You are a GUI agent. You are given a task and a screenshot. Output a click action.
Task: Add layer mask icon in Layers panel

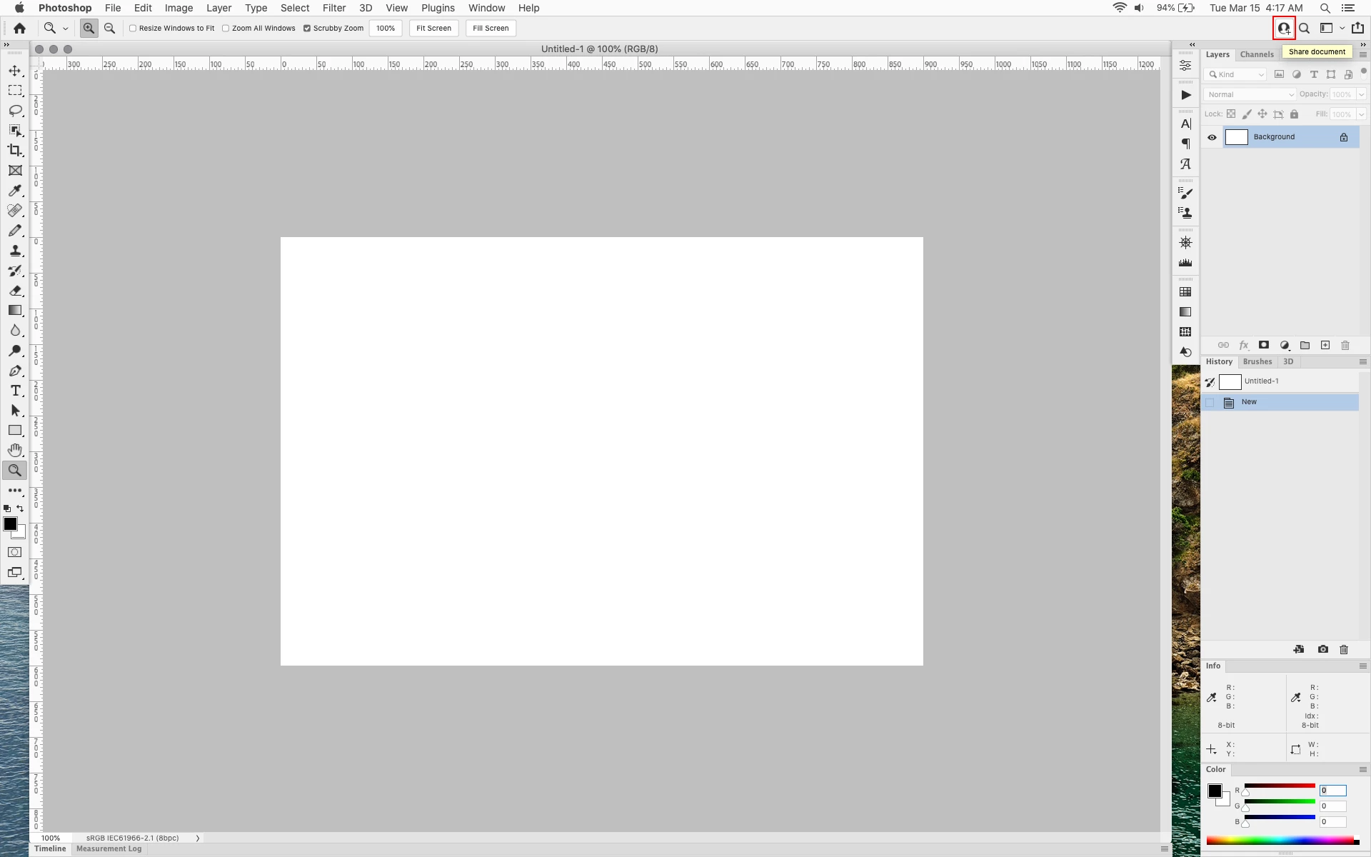tap(1263, 346)
